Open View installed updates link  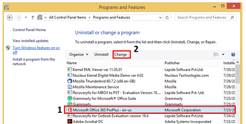[31, 41]
